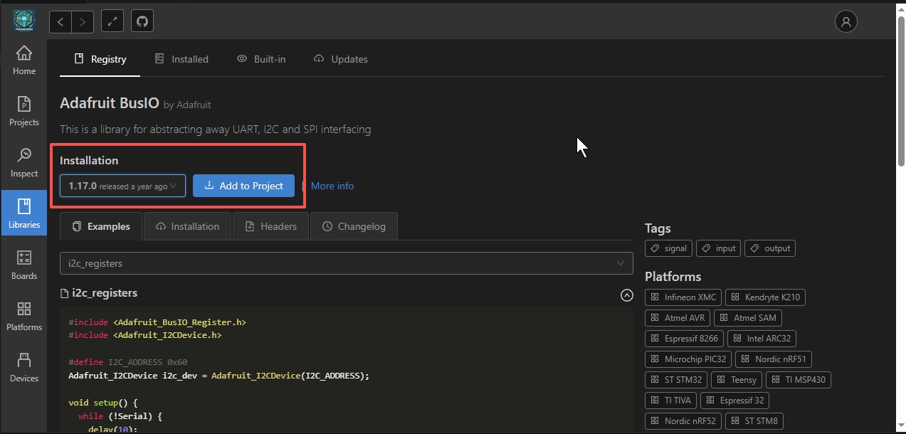
Task: Select the Intel ARC32 platform
Action: pos(762,338)
